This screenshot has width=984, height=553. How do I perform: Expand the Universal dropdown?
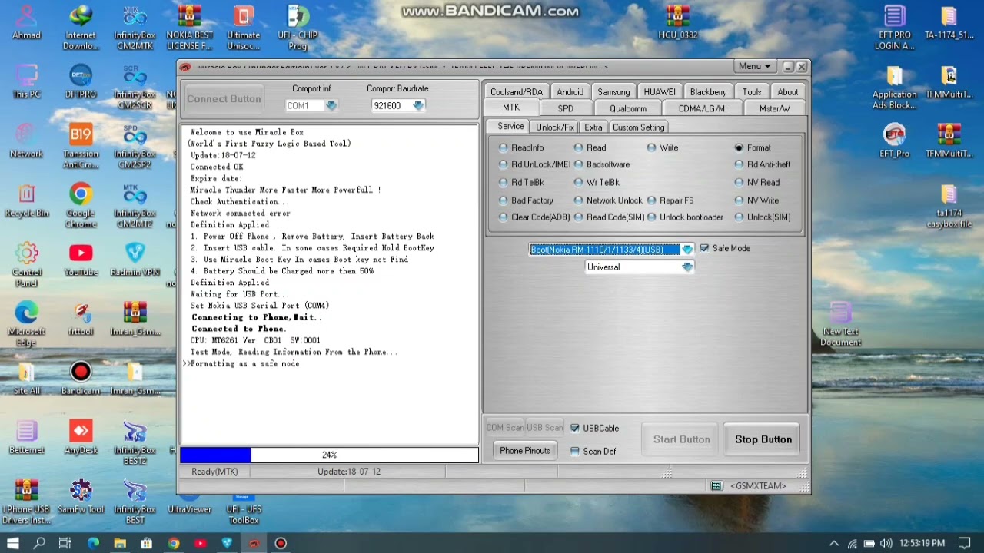point(687,267)
